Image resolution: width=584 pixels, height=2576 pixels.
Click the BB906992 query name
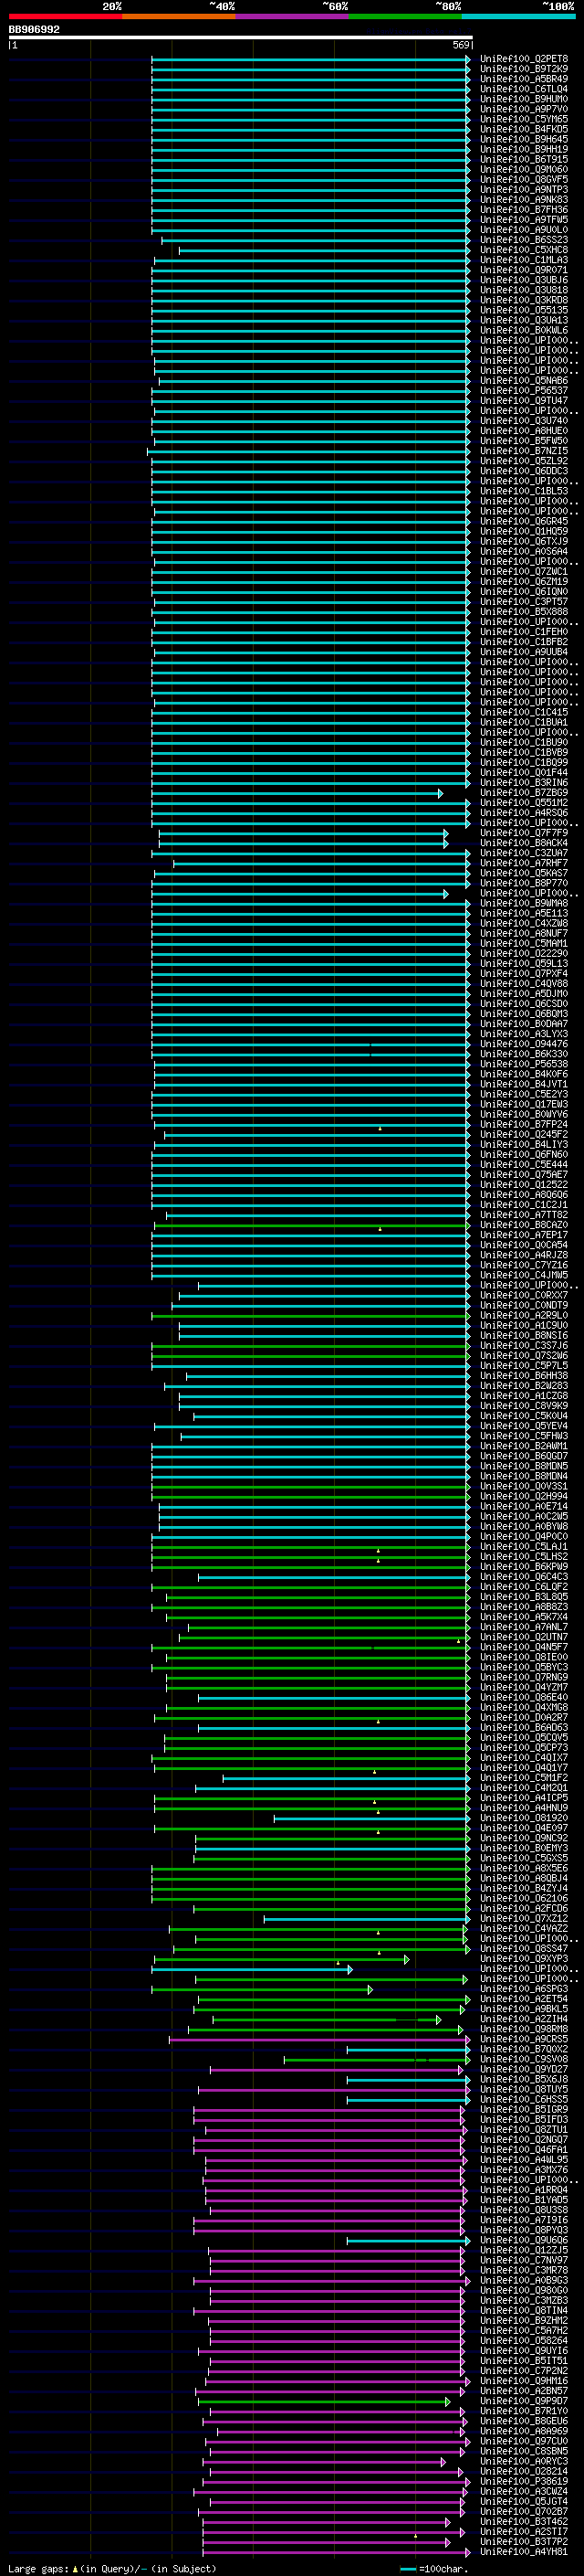tap(34, 29)
